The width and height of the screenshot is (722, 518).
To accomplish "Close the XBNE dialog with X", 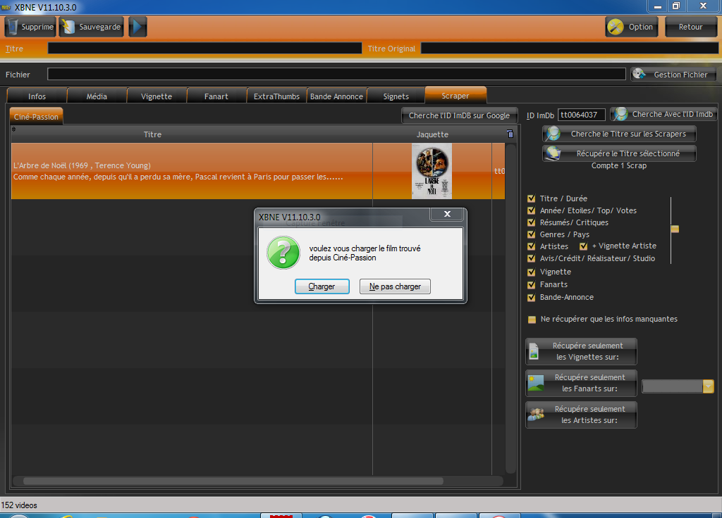I will 446,214.
